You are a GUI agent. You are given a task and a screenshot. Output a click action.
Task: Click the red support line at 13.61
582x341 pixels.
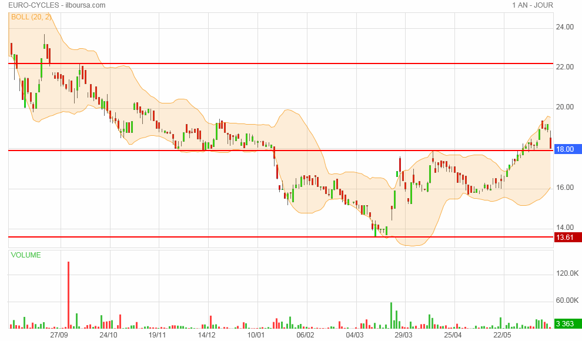(280, 237)
